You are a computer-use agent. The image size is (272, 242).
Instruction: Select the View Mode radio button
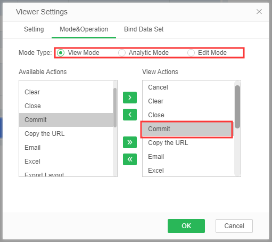coord(61,53)
